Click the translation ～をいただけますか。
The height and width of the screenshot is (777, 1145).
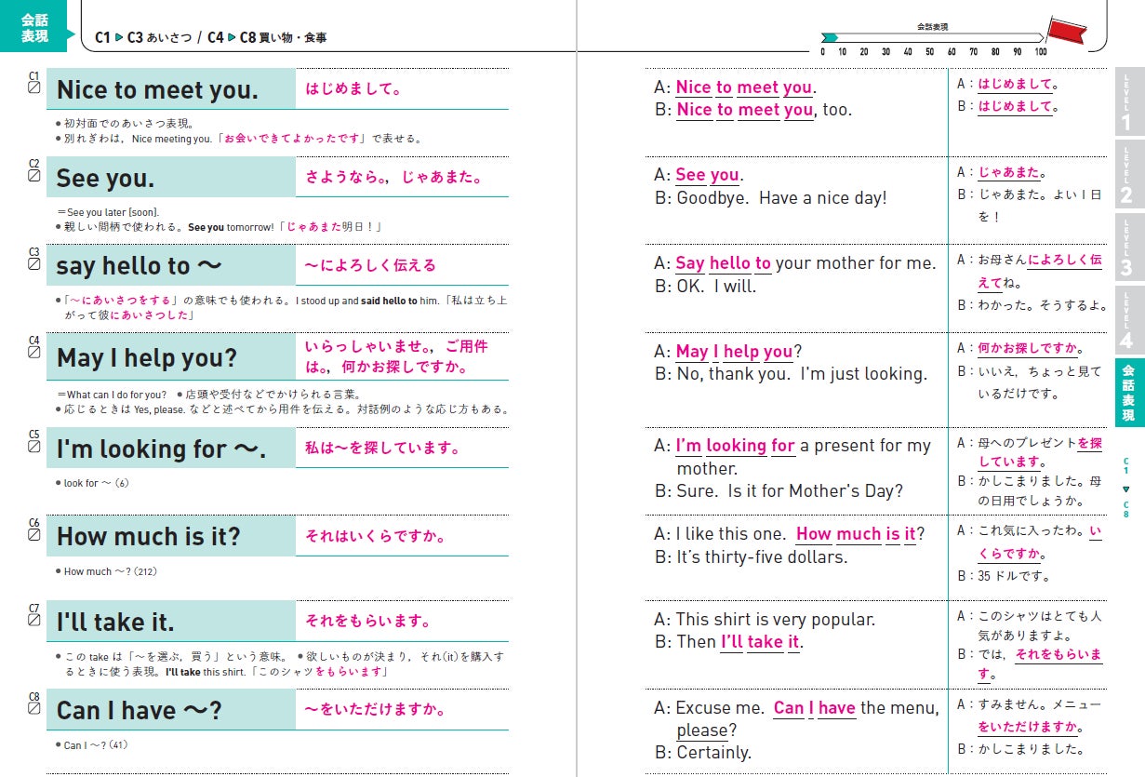(x=376, y=709)
